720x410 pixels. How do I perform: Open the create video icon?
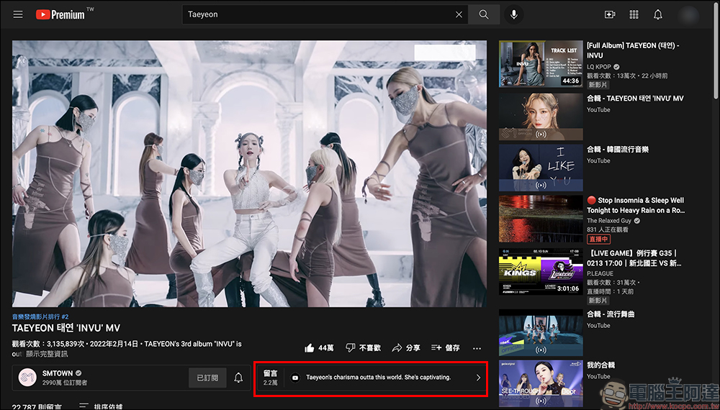(x=610, y=14)
